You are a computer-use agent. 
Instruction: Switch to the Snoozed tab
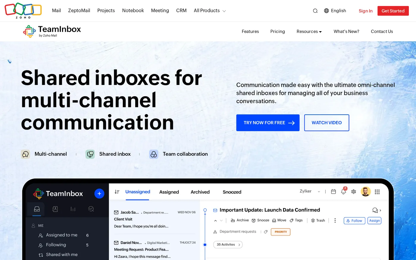click(232, 192)
